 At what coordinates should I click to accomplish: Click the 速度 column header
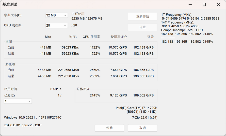[73, 37]
